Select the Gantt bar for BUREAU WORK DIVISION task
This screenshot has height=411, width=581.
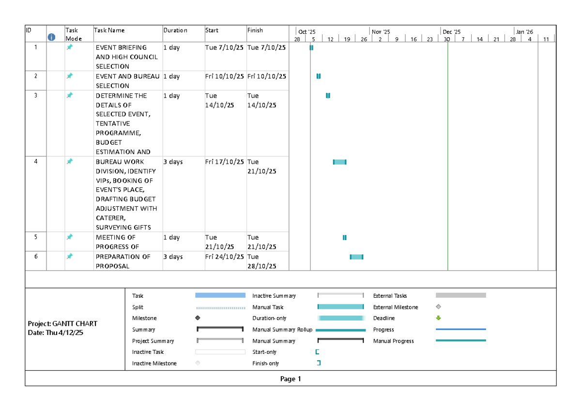(x=339, y=162)
